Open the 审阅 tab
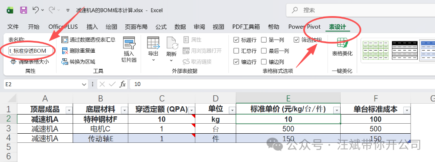The image size is (435, 162). (x=199, y=27)
